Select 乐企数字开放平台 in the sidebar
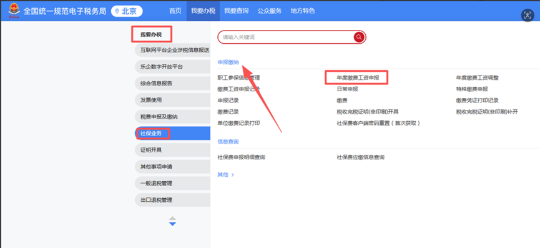This screenshot has width=540, height=248. coord(172,67)
